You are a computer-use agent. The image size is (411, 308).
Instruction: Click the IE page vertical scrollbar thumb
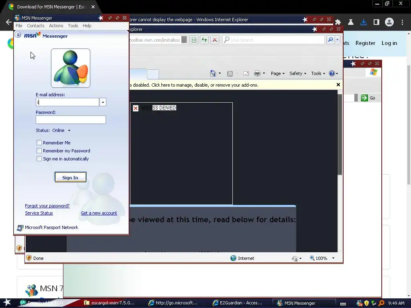[340, 134]
